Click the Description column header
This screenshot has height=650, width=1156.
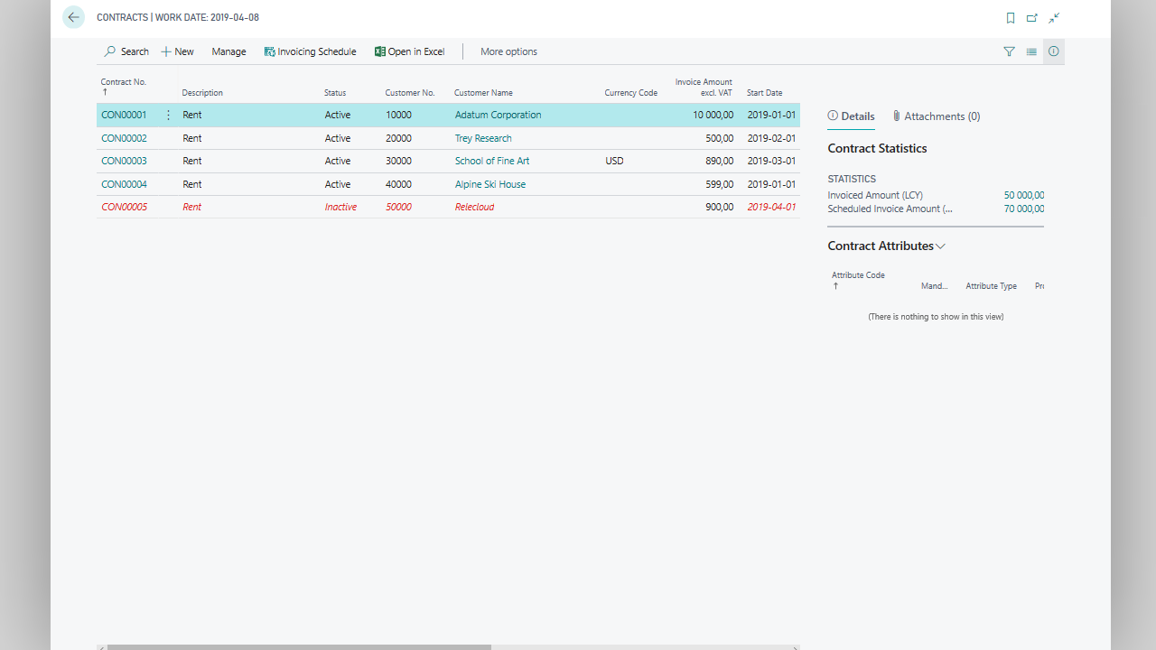pos(202,93)
